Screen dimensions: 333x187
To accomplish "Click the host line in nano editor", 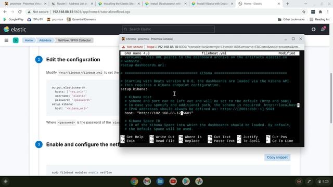I will tap(159, 113).
